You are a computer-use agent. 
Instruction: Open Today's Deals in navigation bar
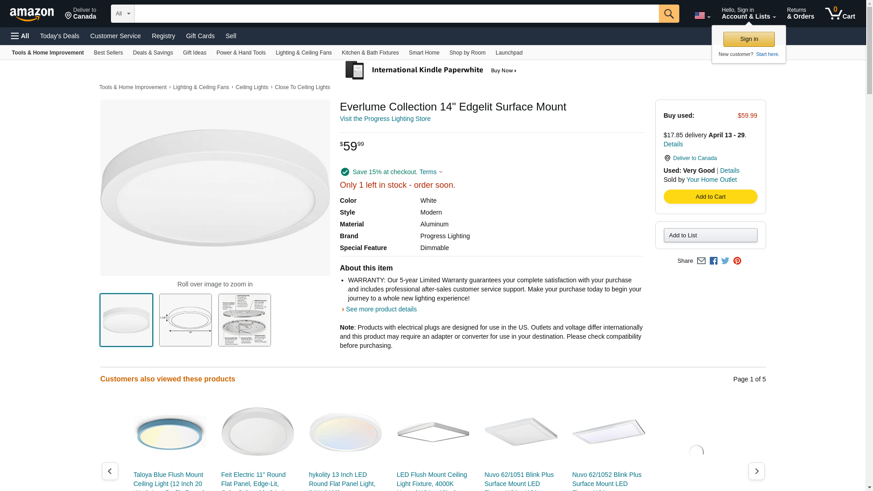(x=60, y=36)
